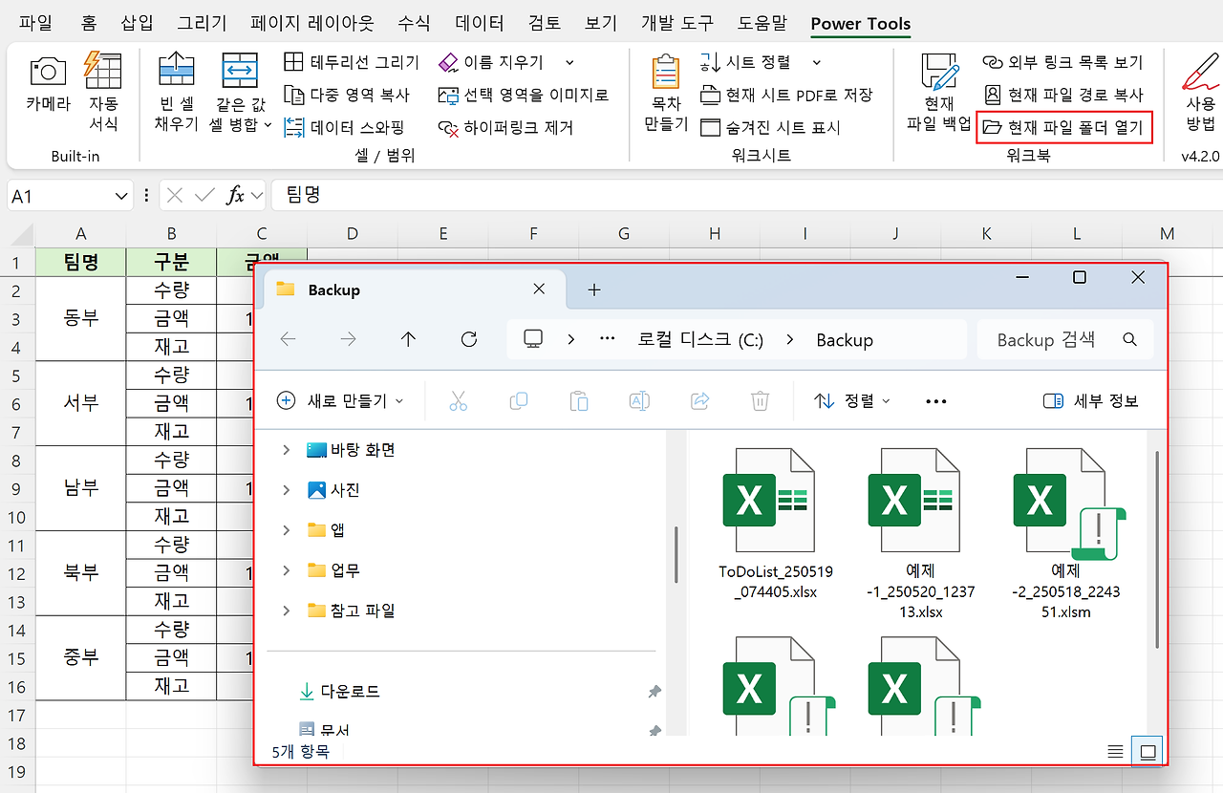
Task: Open dropdown arrow next to 시트 정렬
Action: tap(817, 62)
